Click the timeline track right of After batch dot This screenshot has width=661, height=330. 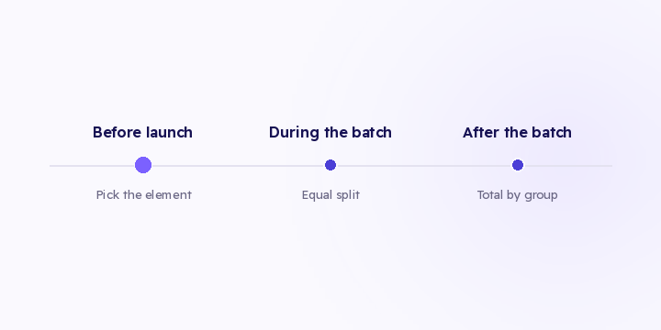(x=568, y=166)
